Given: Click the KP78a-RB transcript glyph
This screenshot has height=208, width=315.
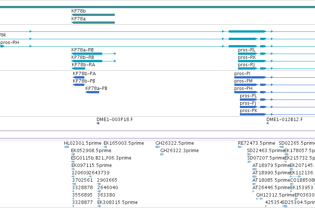Looking at the screenshot, I should tap(93, 54).
